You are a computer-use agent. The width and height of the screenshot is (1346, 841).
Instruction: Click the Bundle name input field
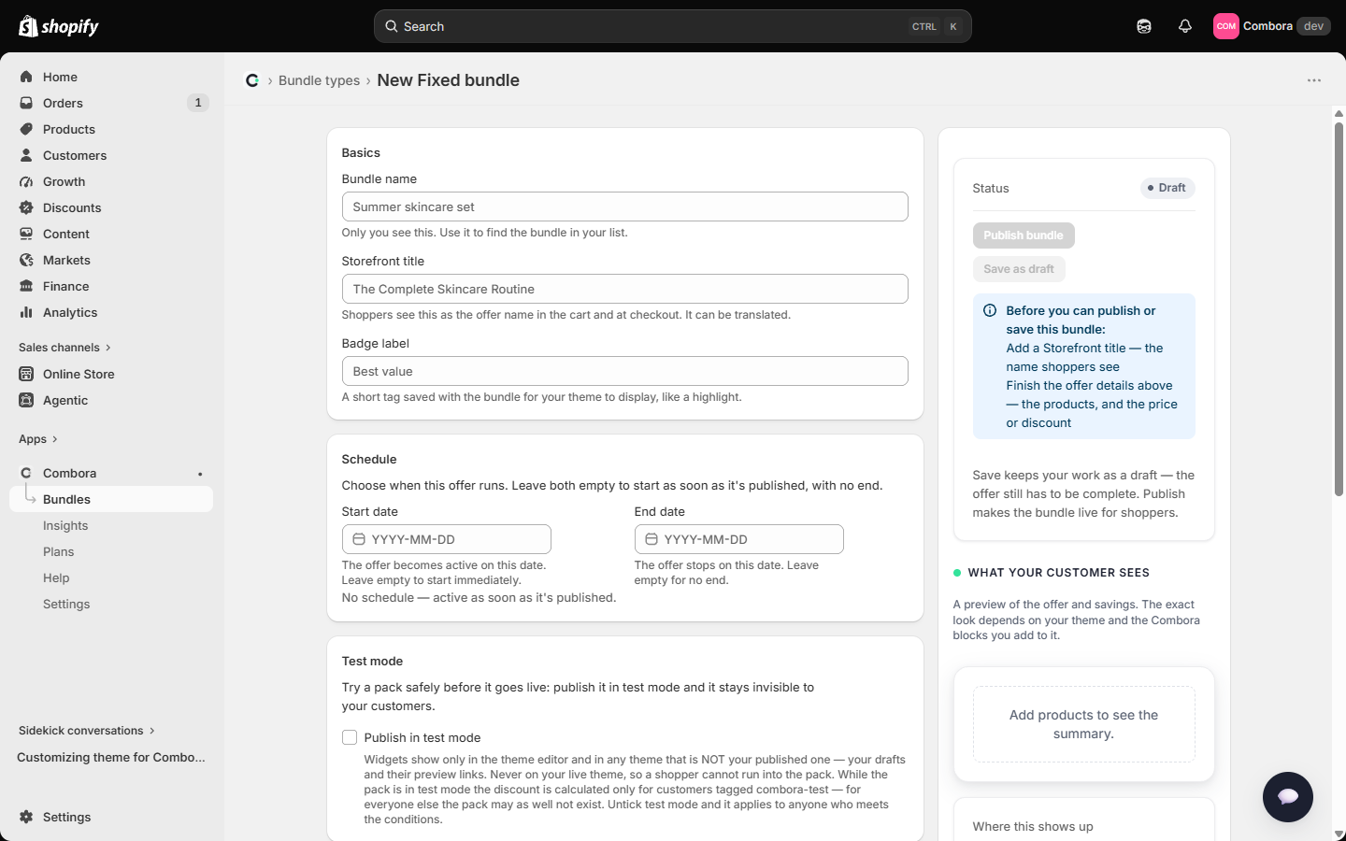click(x=625, y=207)
